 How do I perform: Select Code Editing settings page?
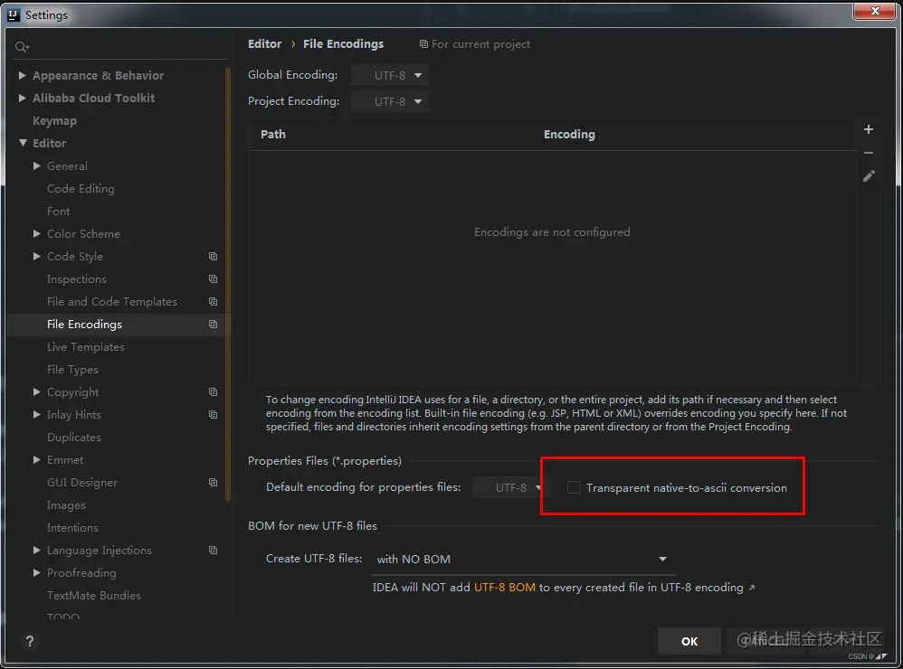(x=81, y=189)
